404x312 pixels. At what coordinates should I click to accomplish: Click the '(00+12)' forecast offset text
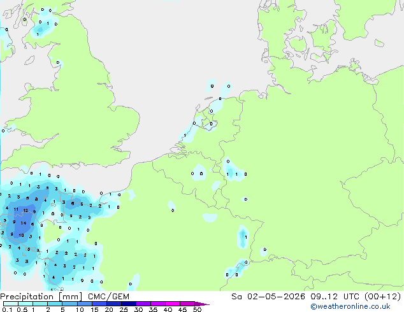(x=384, y=297)
